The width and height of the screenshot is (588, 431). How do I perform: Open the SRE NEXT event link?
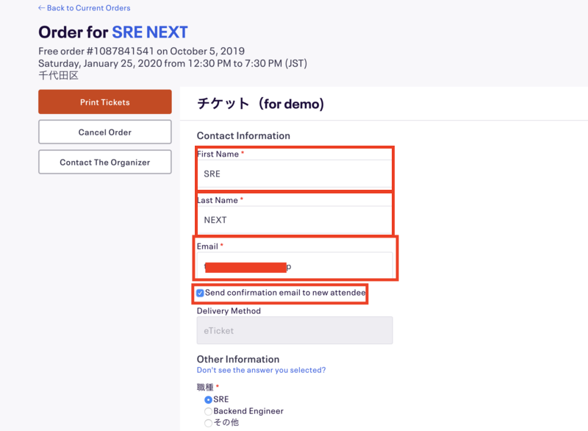click(x=150, y=32)
